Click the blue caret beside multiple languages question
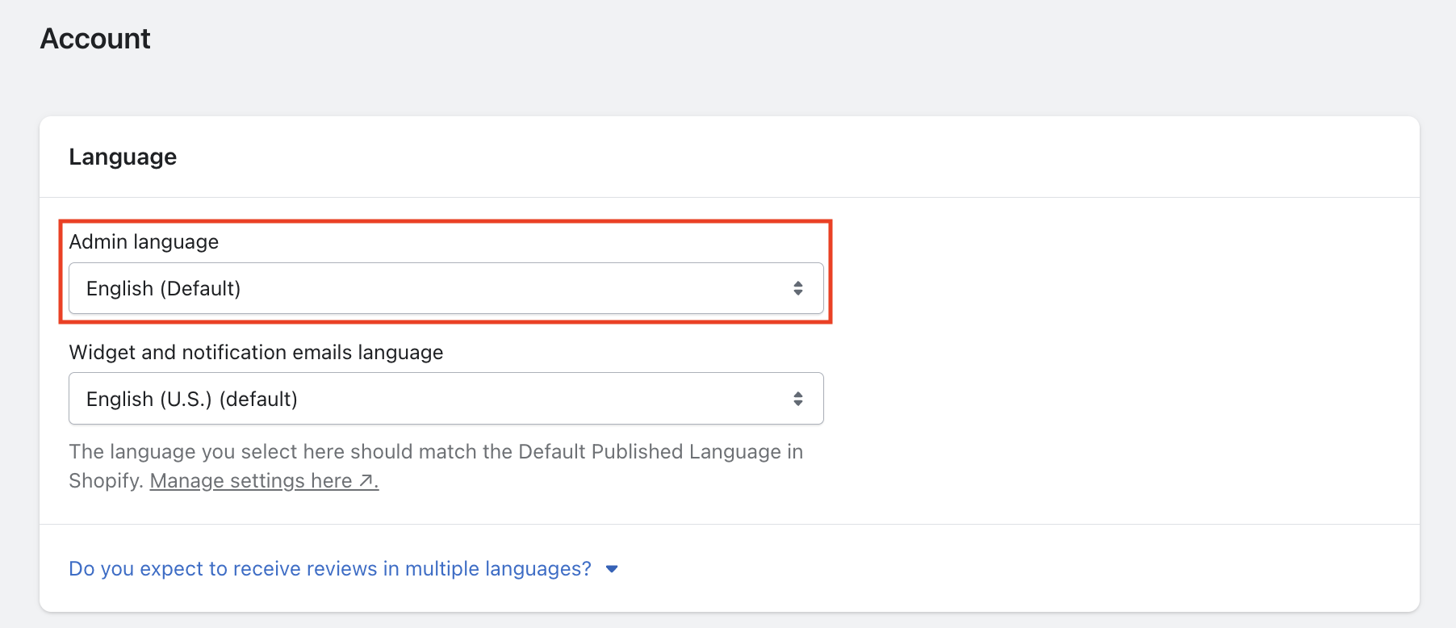Screen dimensions: 1456x628 pos(612,569)
